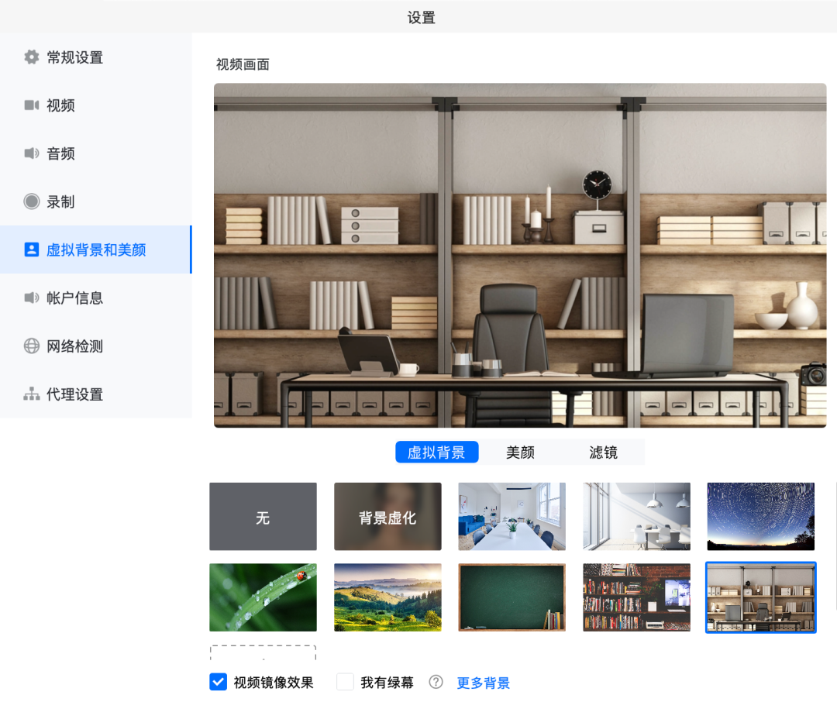The image size is (837, 702).
Task: Click the dashed add-custom-background box
Action: coord(263,653)
